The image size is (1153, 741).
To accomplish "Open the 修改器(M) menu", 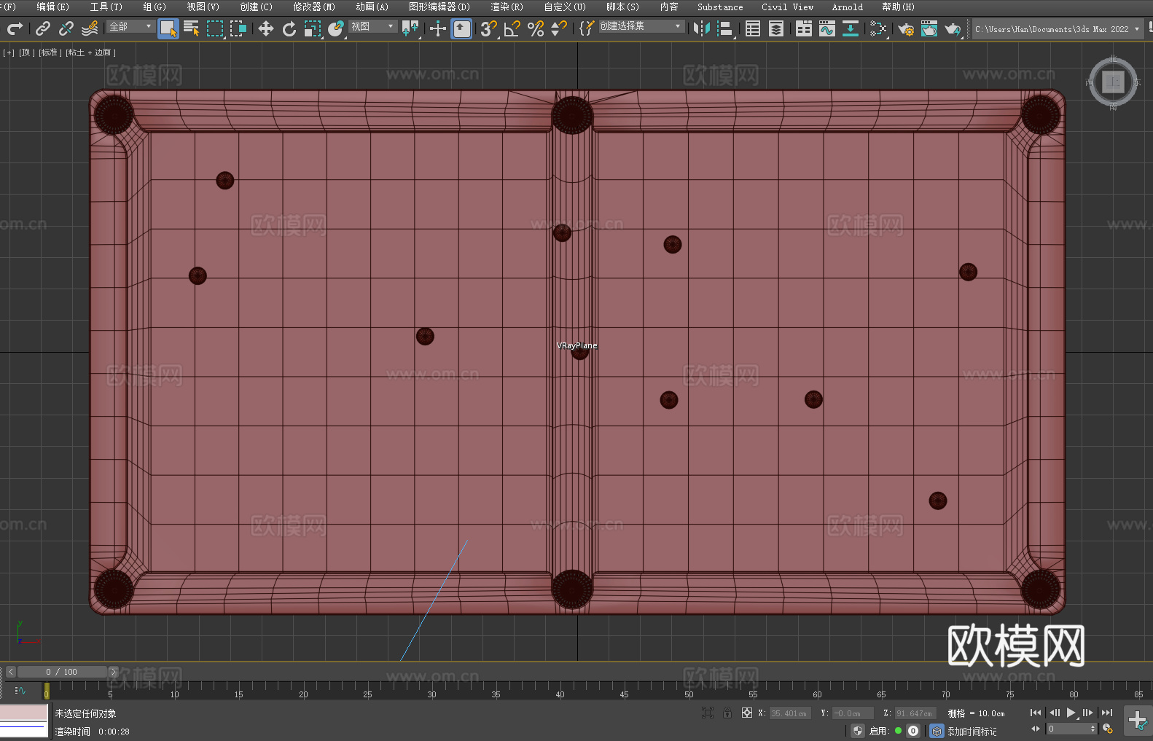I will coord(314,7).
